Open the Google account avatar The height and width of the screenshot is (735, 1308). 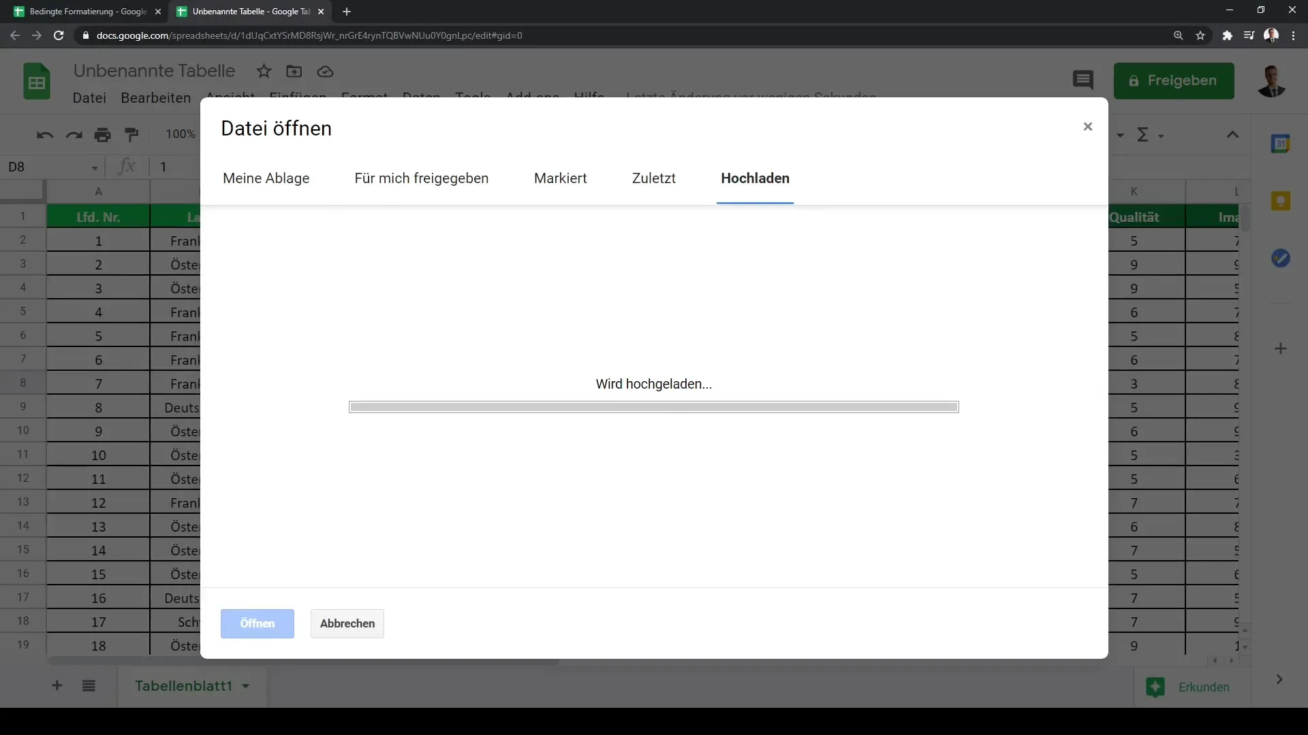coord(1271,81)
